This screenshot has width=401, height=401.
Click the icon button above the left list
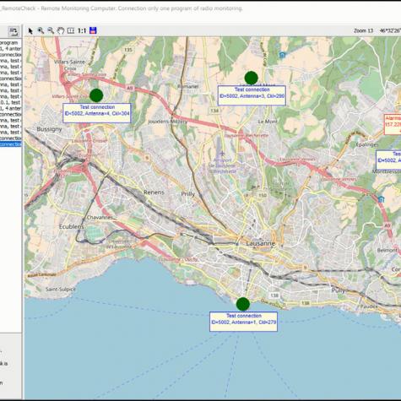[14, 31]
